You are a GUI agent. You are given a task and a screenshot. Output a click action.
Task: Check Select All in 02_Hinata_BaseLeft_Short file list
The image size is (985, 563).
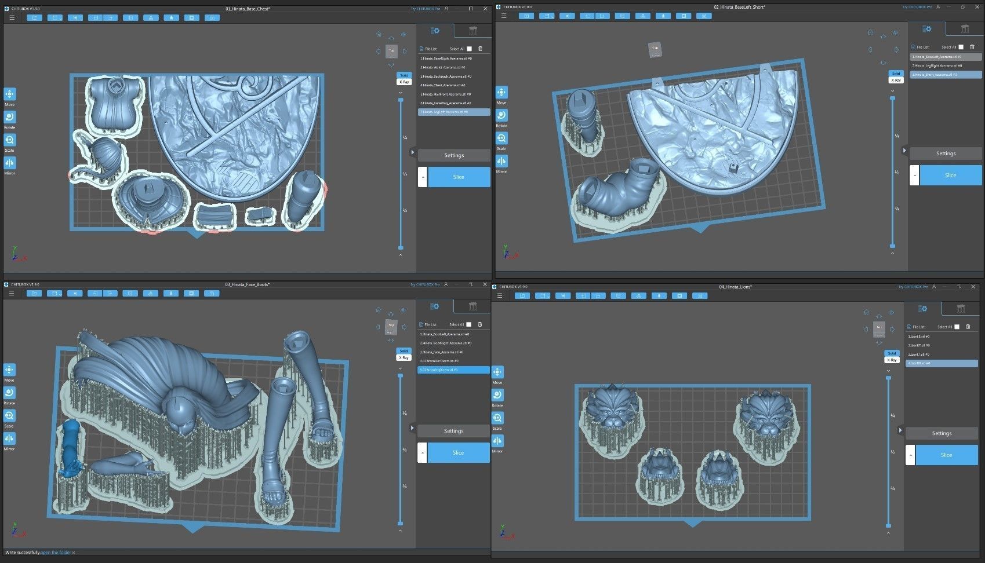(961, 47)
